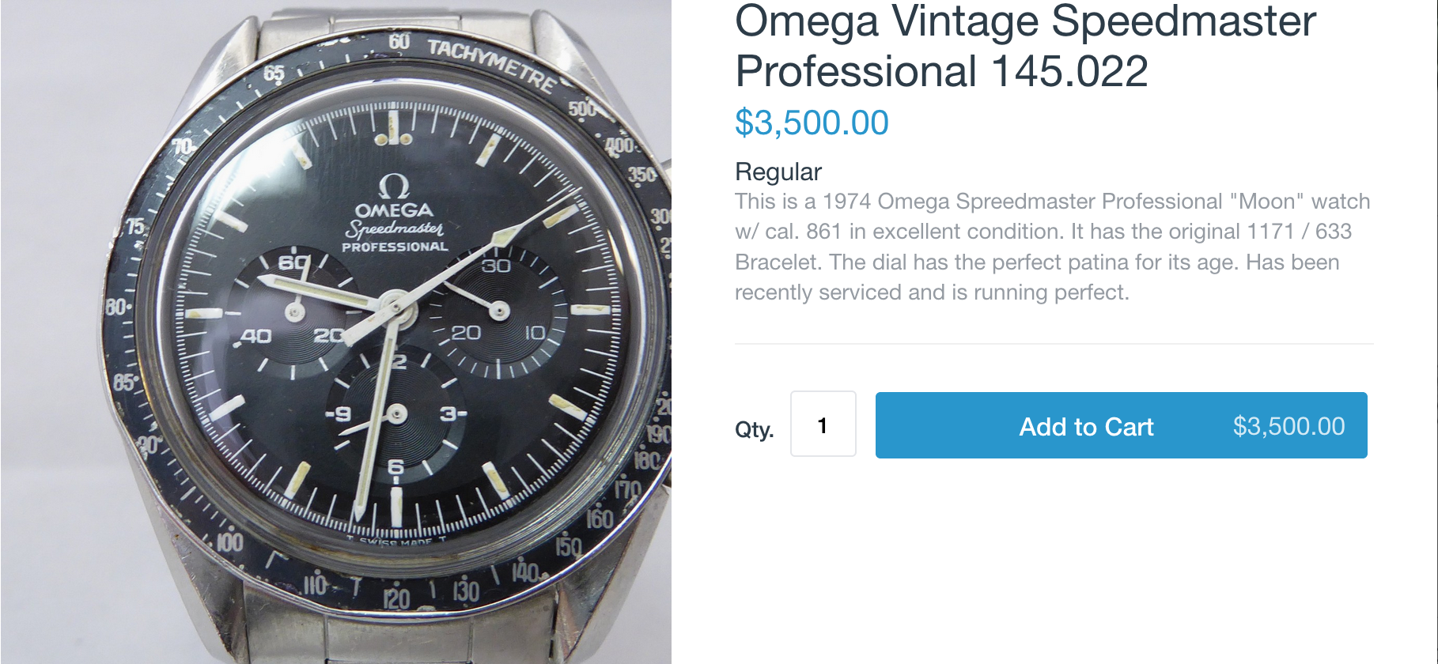The width and height of the screenshot is (1438, 664).
Task: Click the $3,500.00 amount inside the cart button
Action: coord(1289,426)
